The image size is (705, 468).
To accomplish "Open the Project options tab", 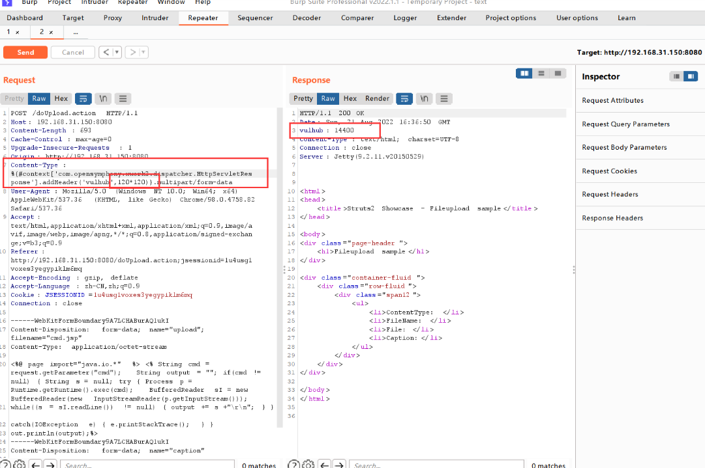I will [511, 18].
